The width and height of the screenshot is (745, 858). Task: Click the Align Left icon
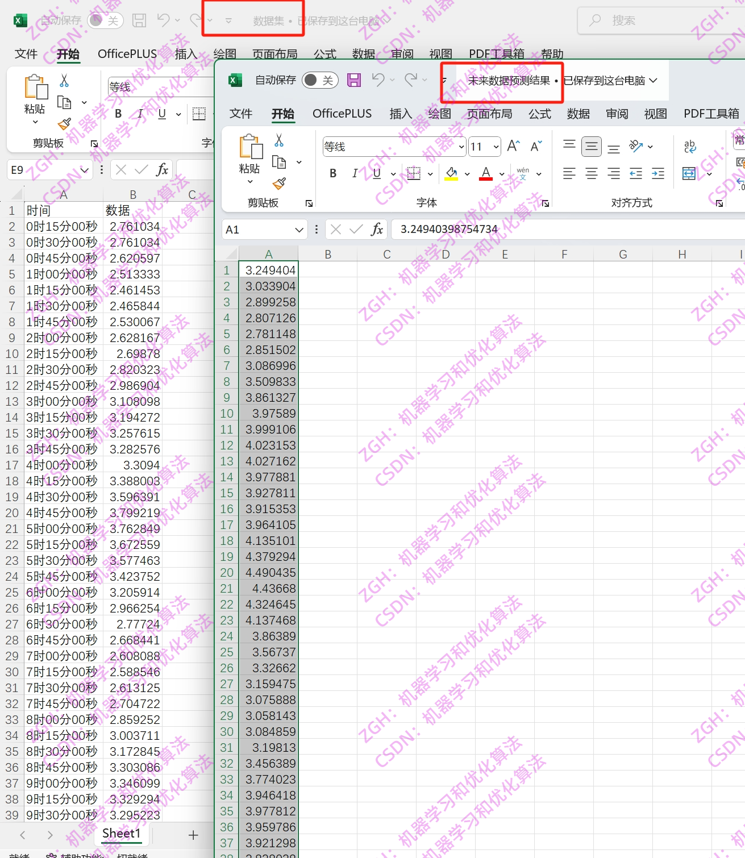(x=569, y=173)
